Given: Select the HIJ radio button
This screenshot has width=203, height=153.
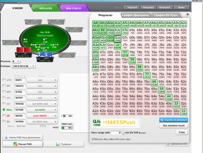Looking at the screenshot, I should (x=4, y=98).
